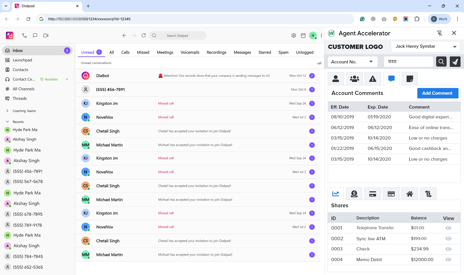The width and height of the screenshot is (464, 275).
Task: Open the Work profile menu
Action: click(439, 19)
